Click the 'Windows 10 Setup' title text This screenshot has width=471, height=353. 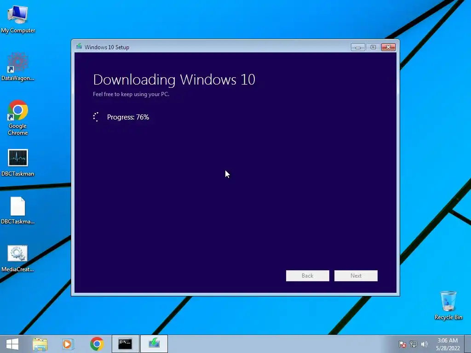pos(107,47)
